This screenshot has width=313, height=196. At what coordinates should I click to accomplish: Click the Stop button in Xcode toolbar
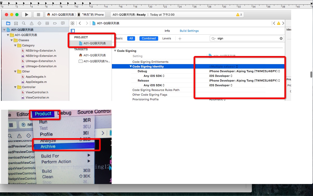pyautogui.click(x=39, y=15)
